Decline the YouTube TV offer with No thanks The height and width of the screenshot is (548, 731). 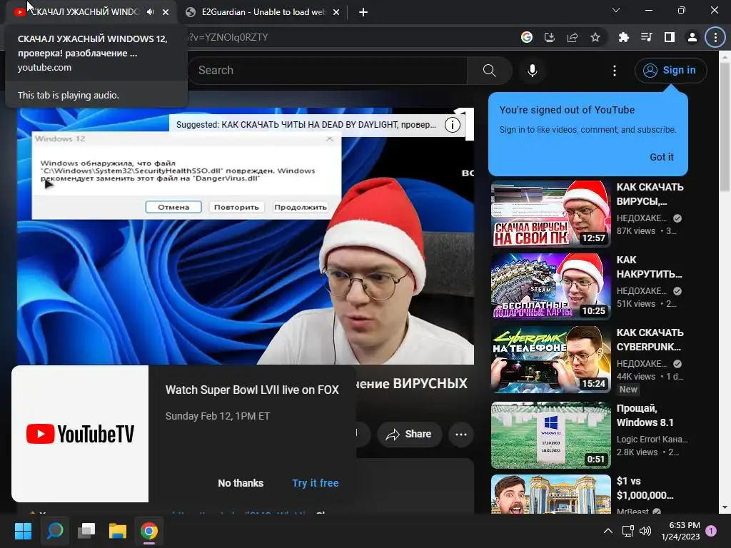pyautogui.click(x=241, y=483)
